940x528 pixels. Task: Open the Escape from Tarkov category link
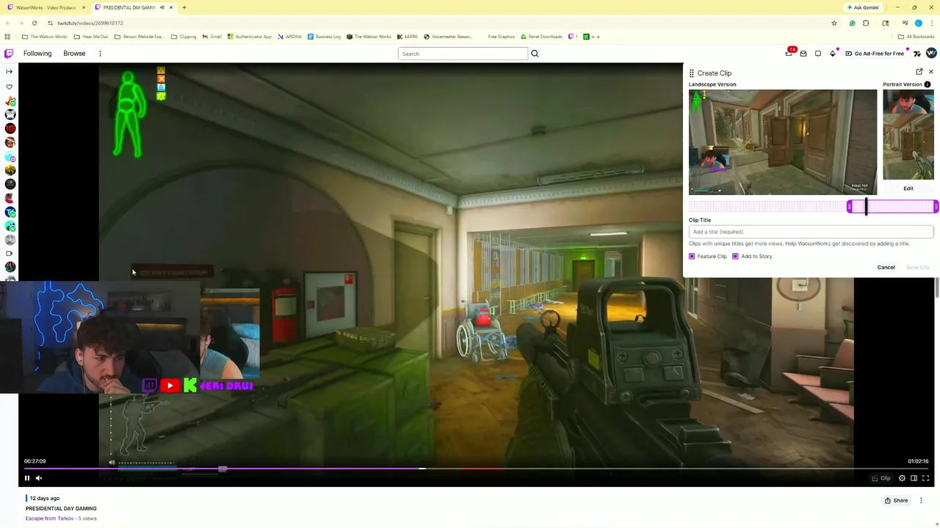(x=49, y=518)
